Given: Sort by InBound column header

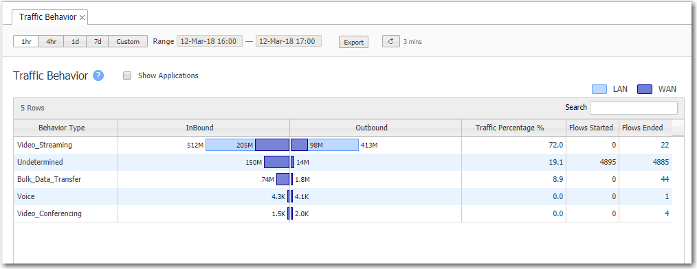Looking at the screenshot, I should tap(204, 128).
